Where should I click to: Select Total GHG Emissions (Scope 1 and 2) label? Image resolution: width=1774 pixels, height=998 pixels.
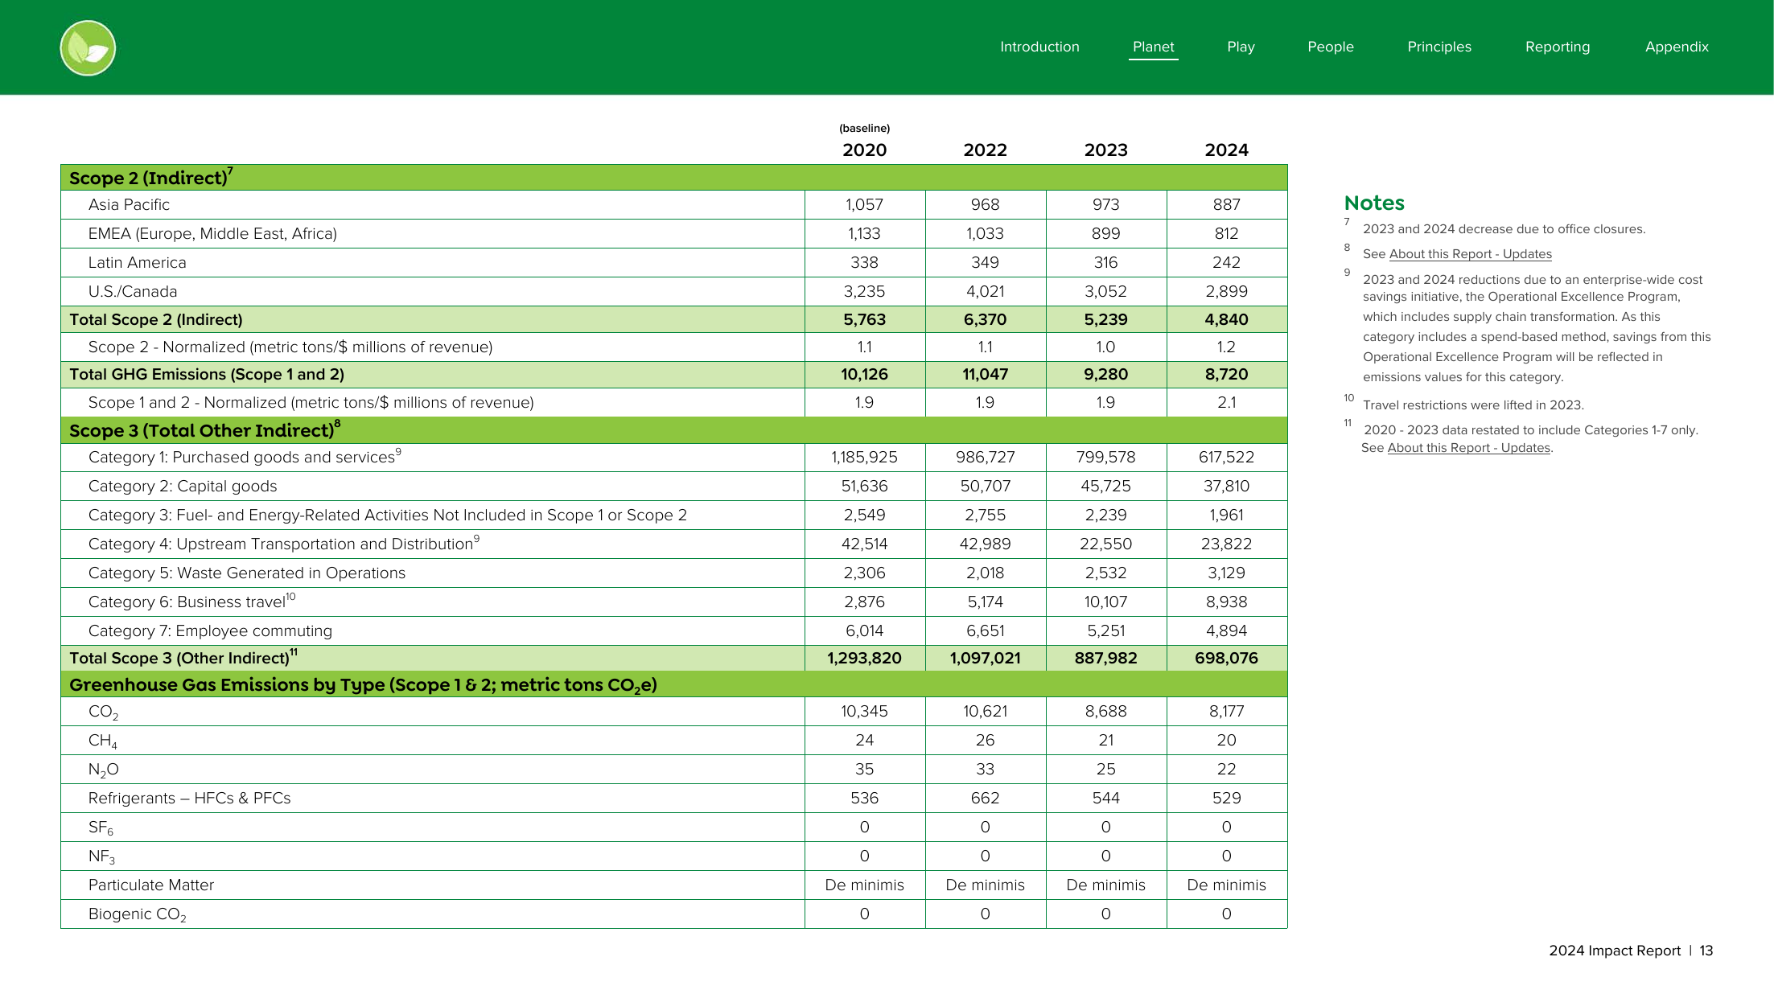click(207, 375)
